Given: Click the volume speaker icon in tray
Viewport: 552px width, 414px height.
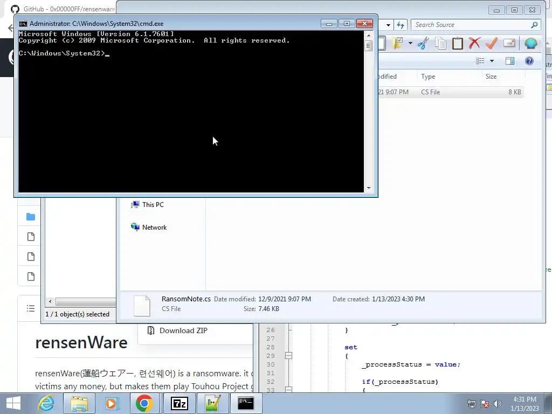Looking at the screenshot, I should [498, 404].
